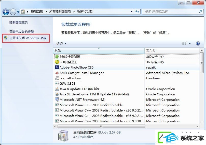The height and width of the screenshot is (145, 206).
Task: Select Java 8 Update 112 (64-bit) entry
Action: 79,89
